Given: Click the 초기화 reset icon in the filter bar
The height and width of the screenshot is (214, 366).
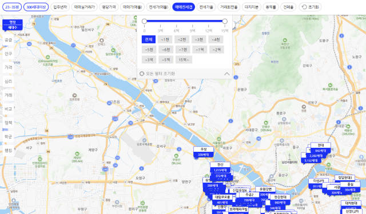Looking at the screenshot, I should pos(304,7).
